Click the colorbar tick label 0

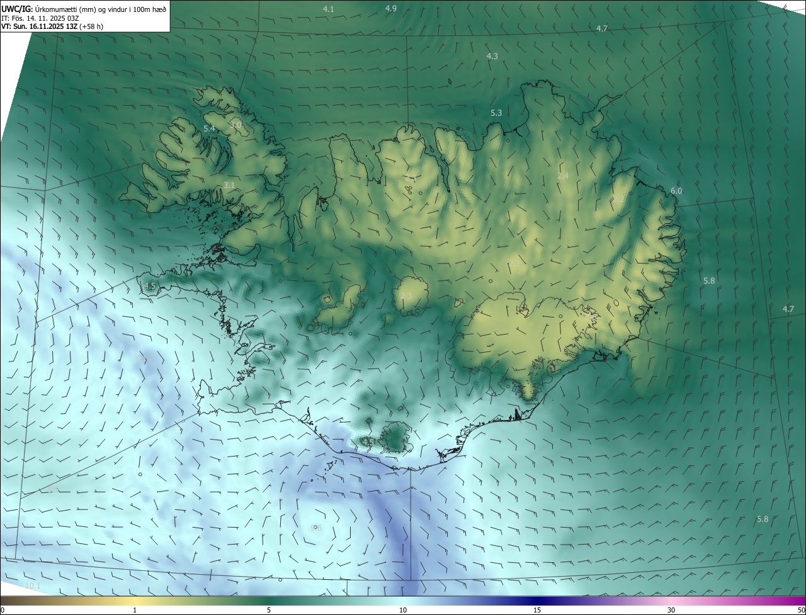point(3,610)
